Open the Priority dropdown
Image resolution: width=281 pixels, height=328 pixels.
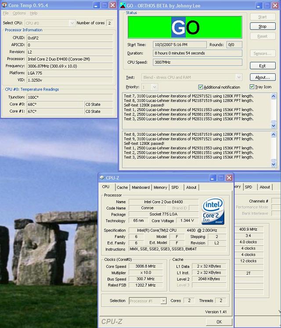(x=155, y=87)
